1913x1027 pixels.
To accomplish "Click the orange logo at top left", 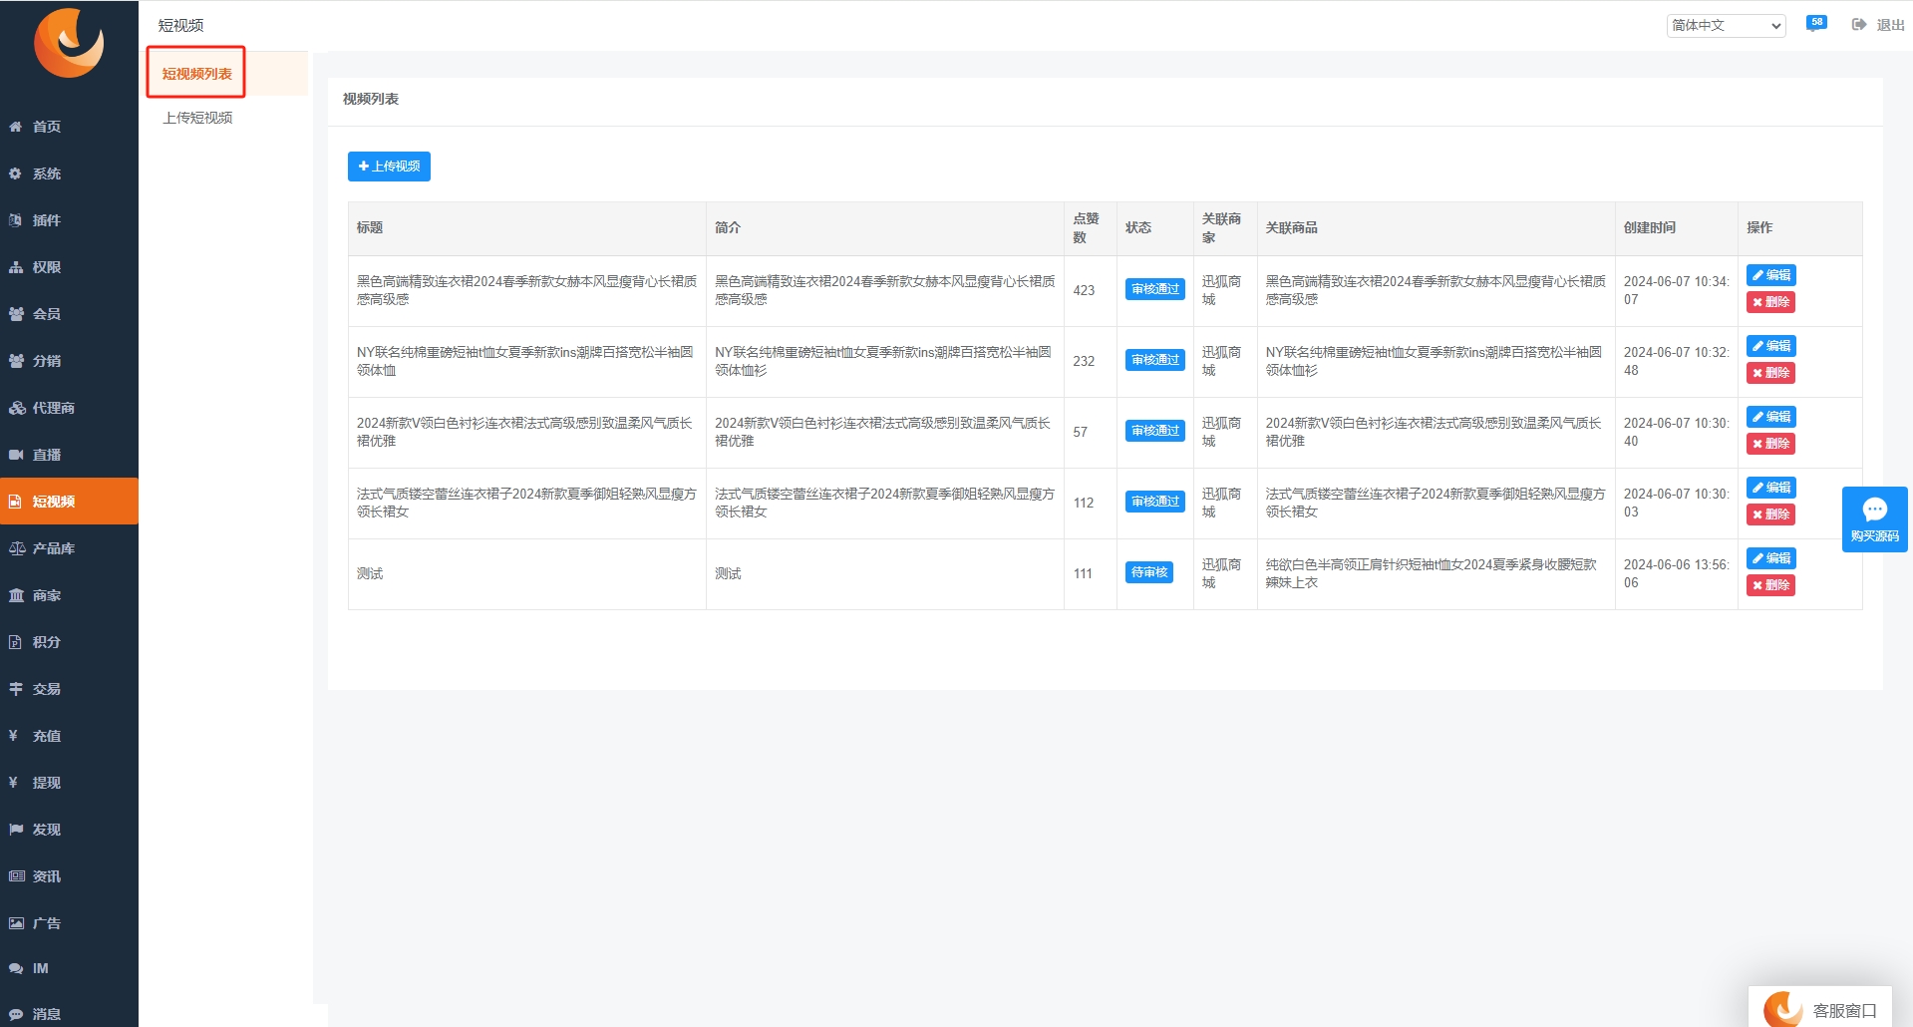I will pyautogui.click(x=69, y=43).
